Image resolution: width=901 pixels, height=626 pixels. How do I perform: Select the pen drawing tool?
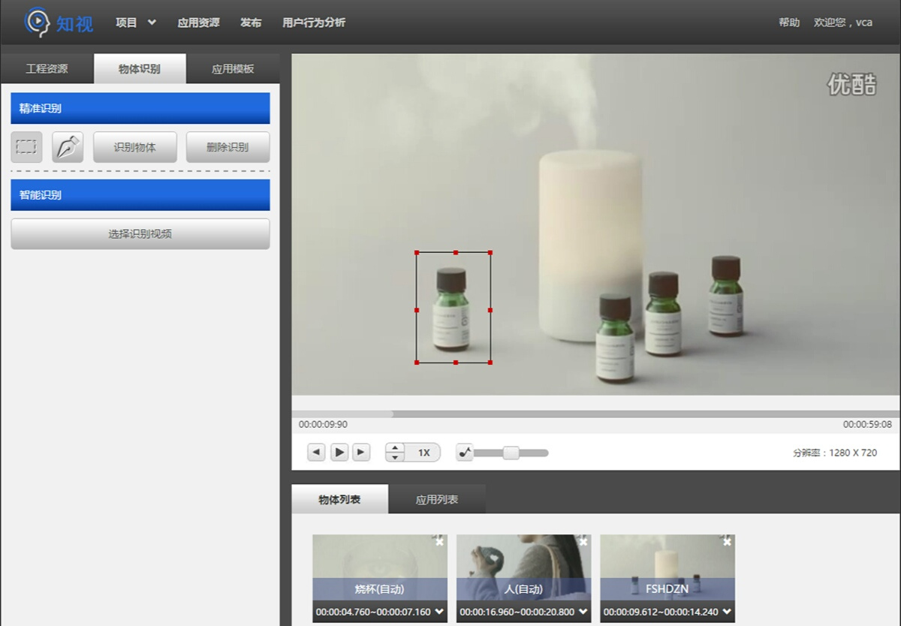coord(68,147)
